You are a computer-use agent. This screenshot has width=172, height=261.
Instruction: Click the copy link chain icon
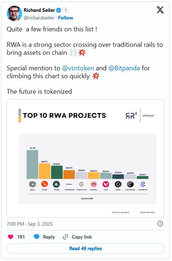pyautogui.click(x=65, y=237)
